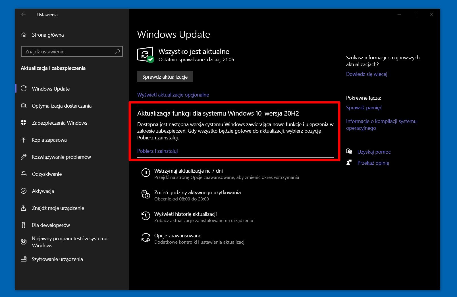Click Sprawdź aktualizacje button
The height and width of the screenshot is (297, 457).
click(x=165, y=77)
